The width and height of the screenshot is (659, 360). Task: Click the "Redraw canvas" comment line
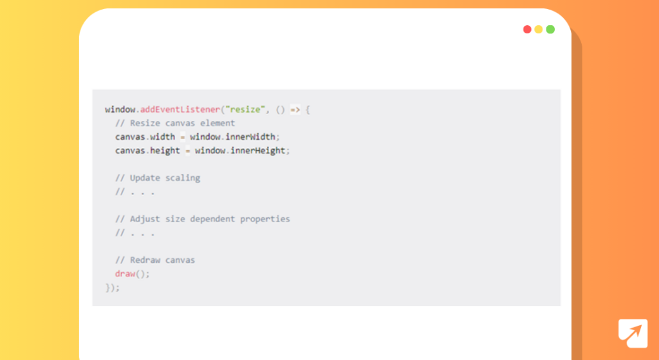pyautogui.click(x=155, y=260)
